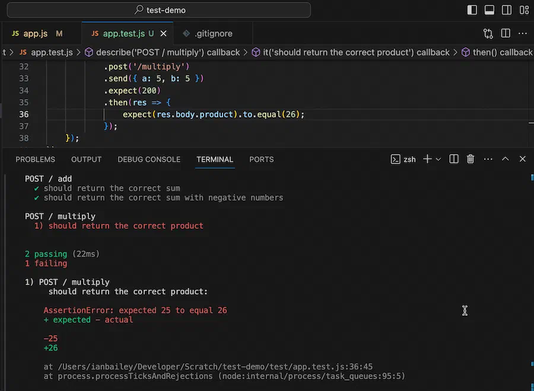Open terminal panel more actions ellipsis
This screenshot has width=534, height=391.
point(488,159)
